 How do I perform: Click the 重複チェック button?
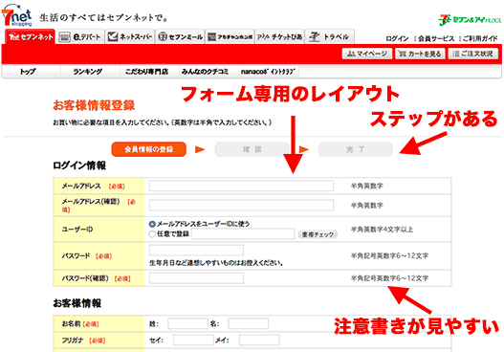pos(318,234)
